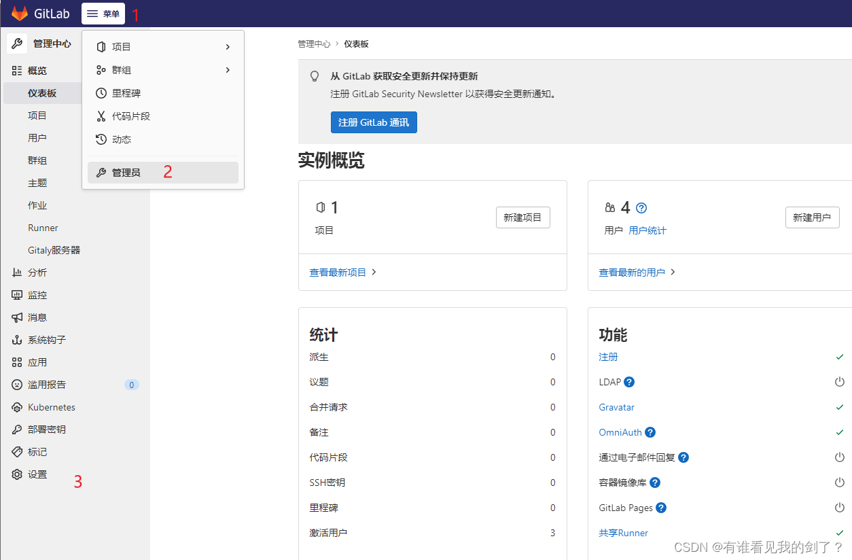Open the Gravatar feature link
Screen dimensions: 852x560
(x=616, y=407)
